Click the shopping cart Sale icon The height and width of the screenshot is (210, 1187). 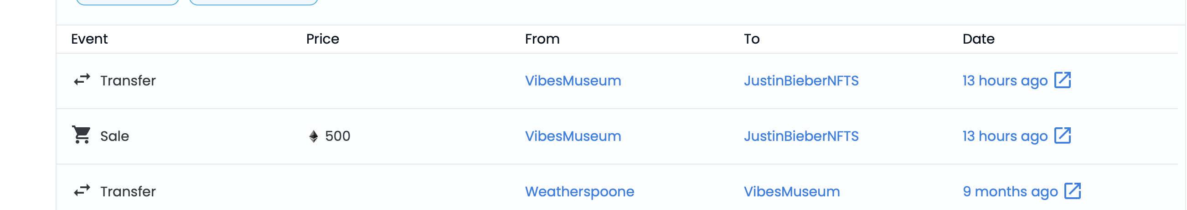[x=81, y=135]
